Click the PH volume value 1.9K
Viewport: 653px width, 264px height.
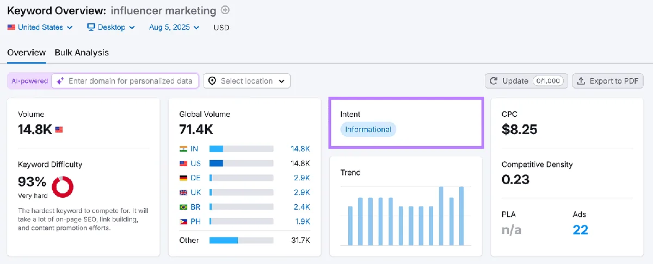pos(301,222)
